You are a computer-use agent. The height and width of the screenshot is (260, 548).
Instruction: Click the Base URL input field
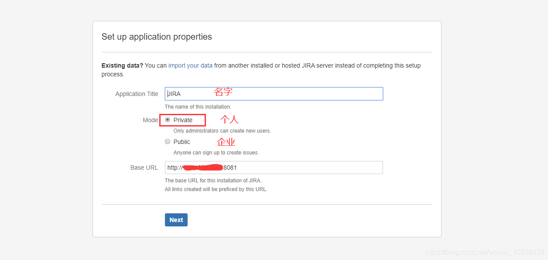[274, 168]
